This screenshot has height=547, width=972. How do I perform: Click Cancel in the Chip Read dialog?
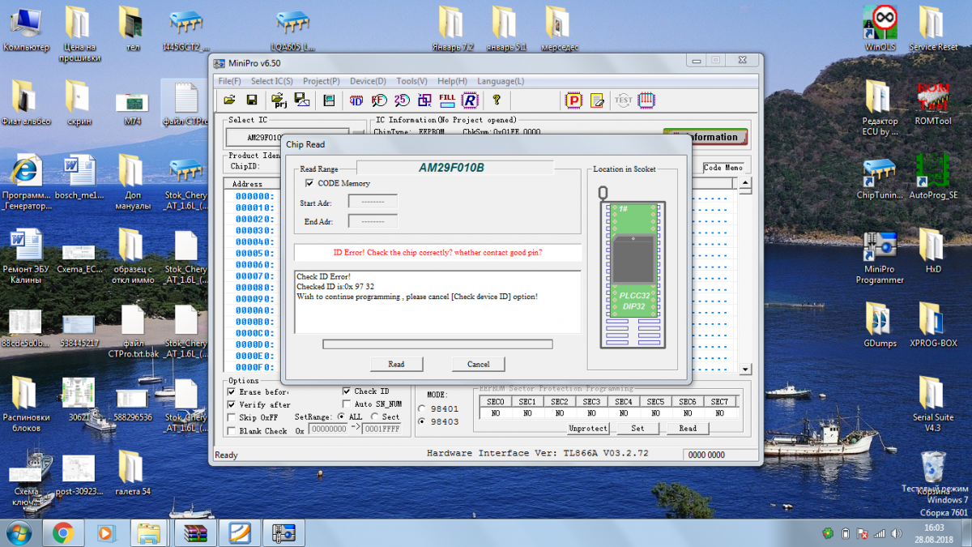point(479,364)
